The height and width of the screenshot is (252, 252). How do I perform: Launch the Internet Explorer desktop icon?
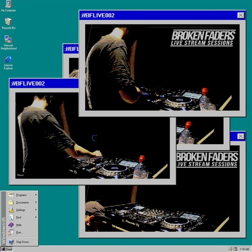[x=8, y=62]
